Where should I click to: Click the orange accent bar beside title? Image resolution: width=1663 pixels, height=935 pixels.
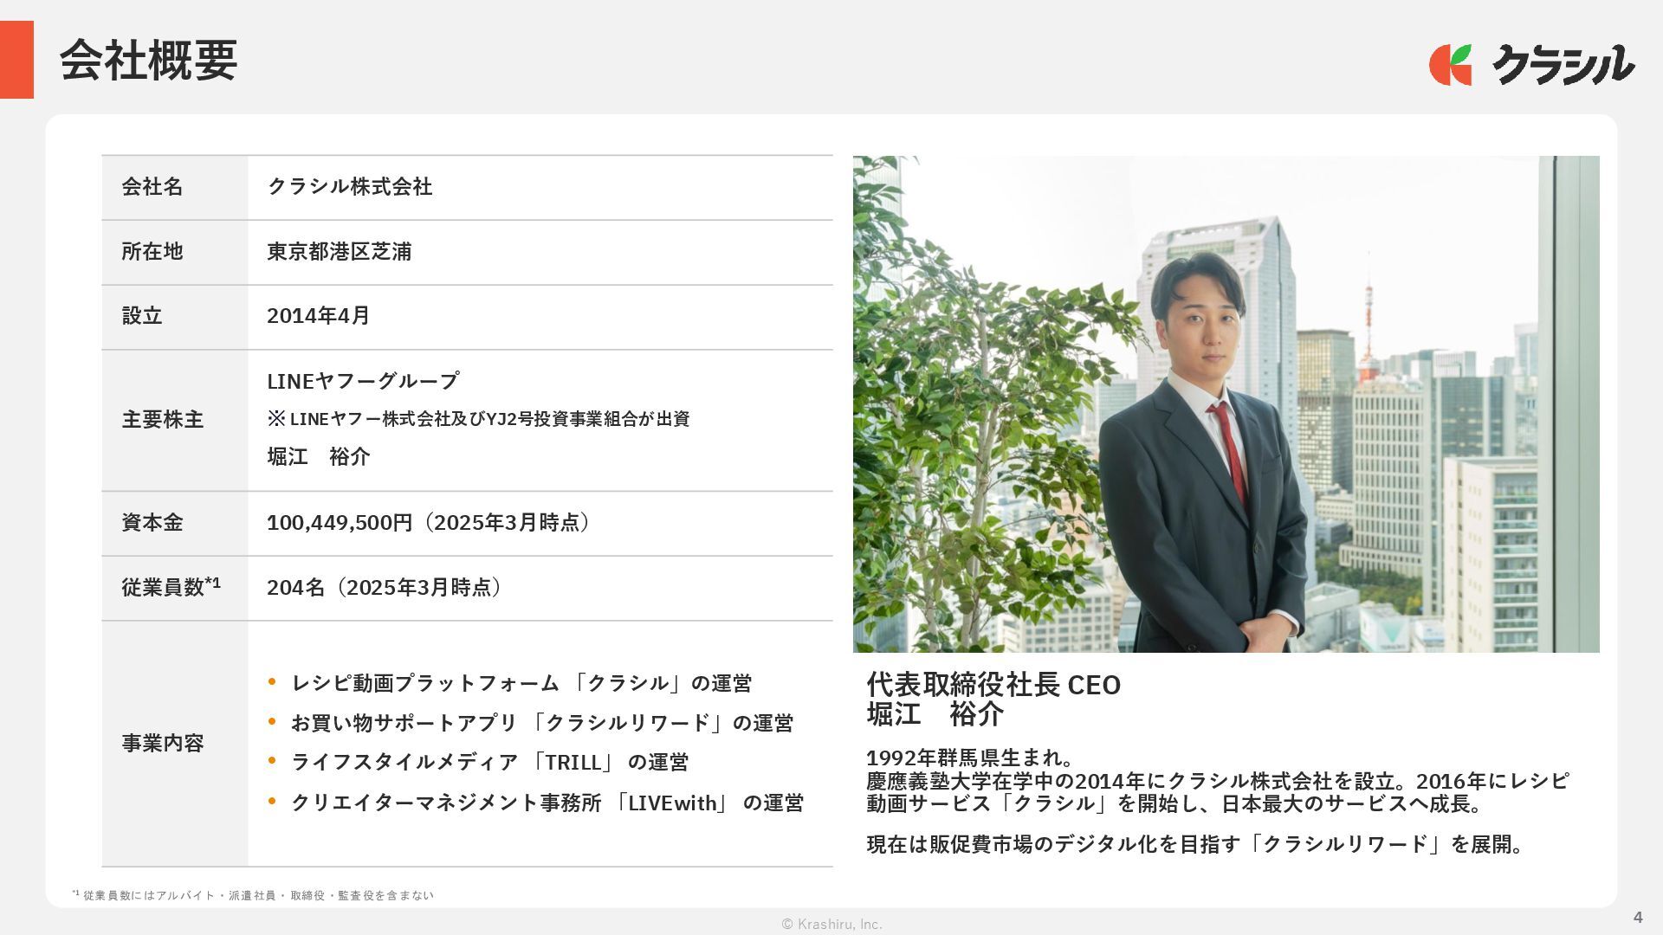tap(16, 60)
